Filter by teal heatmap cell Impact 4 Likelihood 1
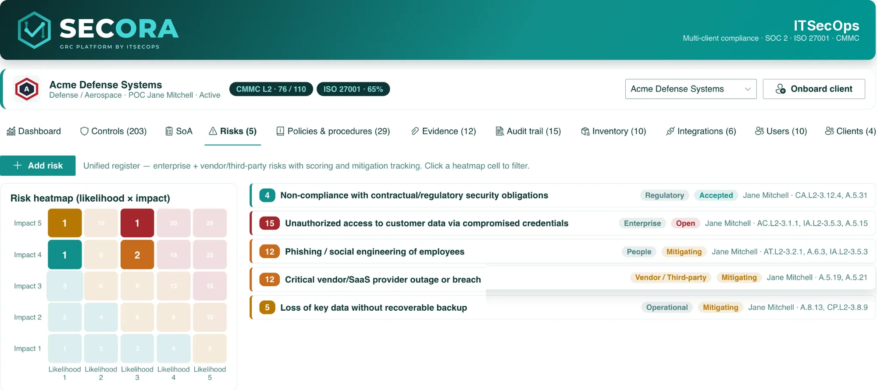The image size is (877, 390). (x=65, y=255)
